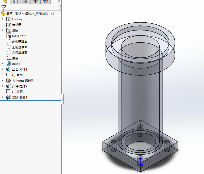Select the History label

(x=17, y=19)
